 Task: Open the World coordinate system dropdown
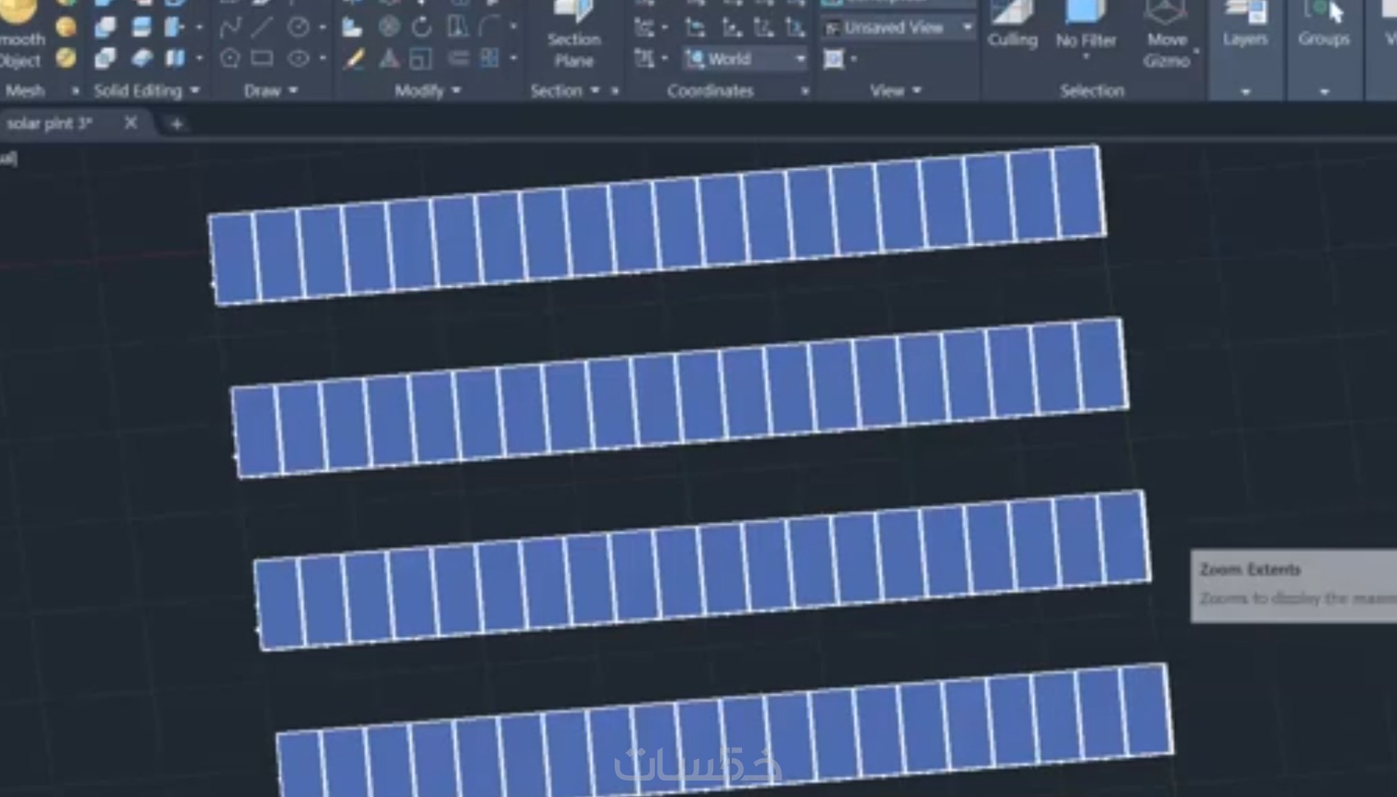[745, 58]
